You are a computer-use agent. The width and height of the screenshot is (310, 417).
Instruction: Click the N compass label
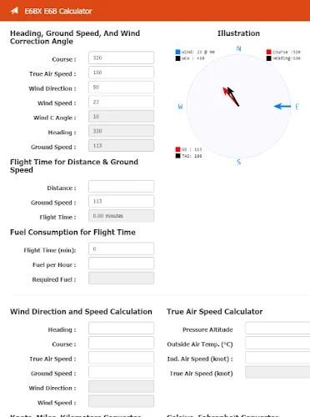238,48
